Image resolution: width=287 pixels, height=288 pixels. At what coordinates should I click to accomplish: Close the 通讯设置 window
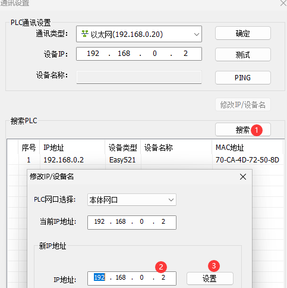283,3
